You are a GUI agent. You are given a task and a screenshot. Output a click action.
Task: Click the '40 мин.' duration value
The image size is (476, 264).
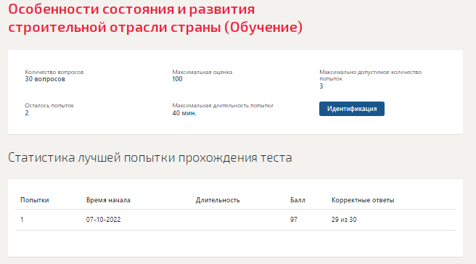coord(184,113)
